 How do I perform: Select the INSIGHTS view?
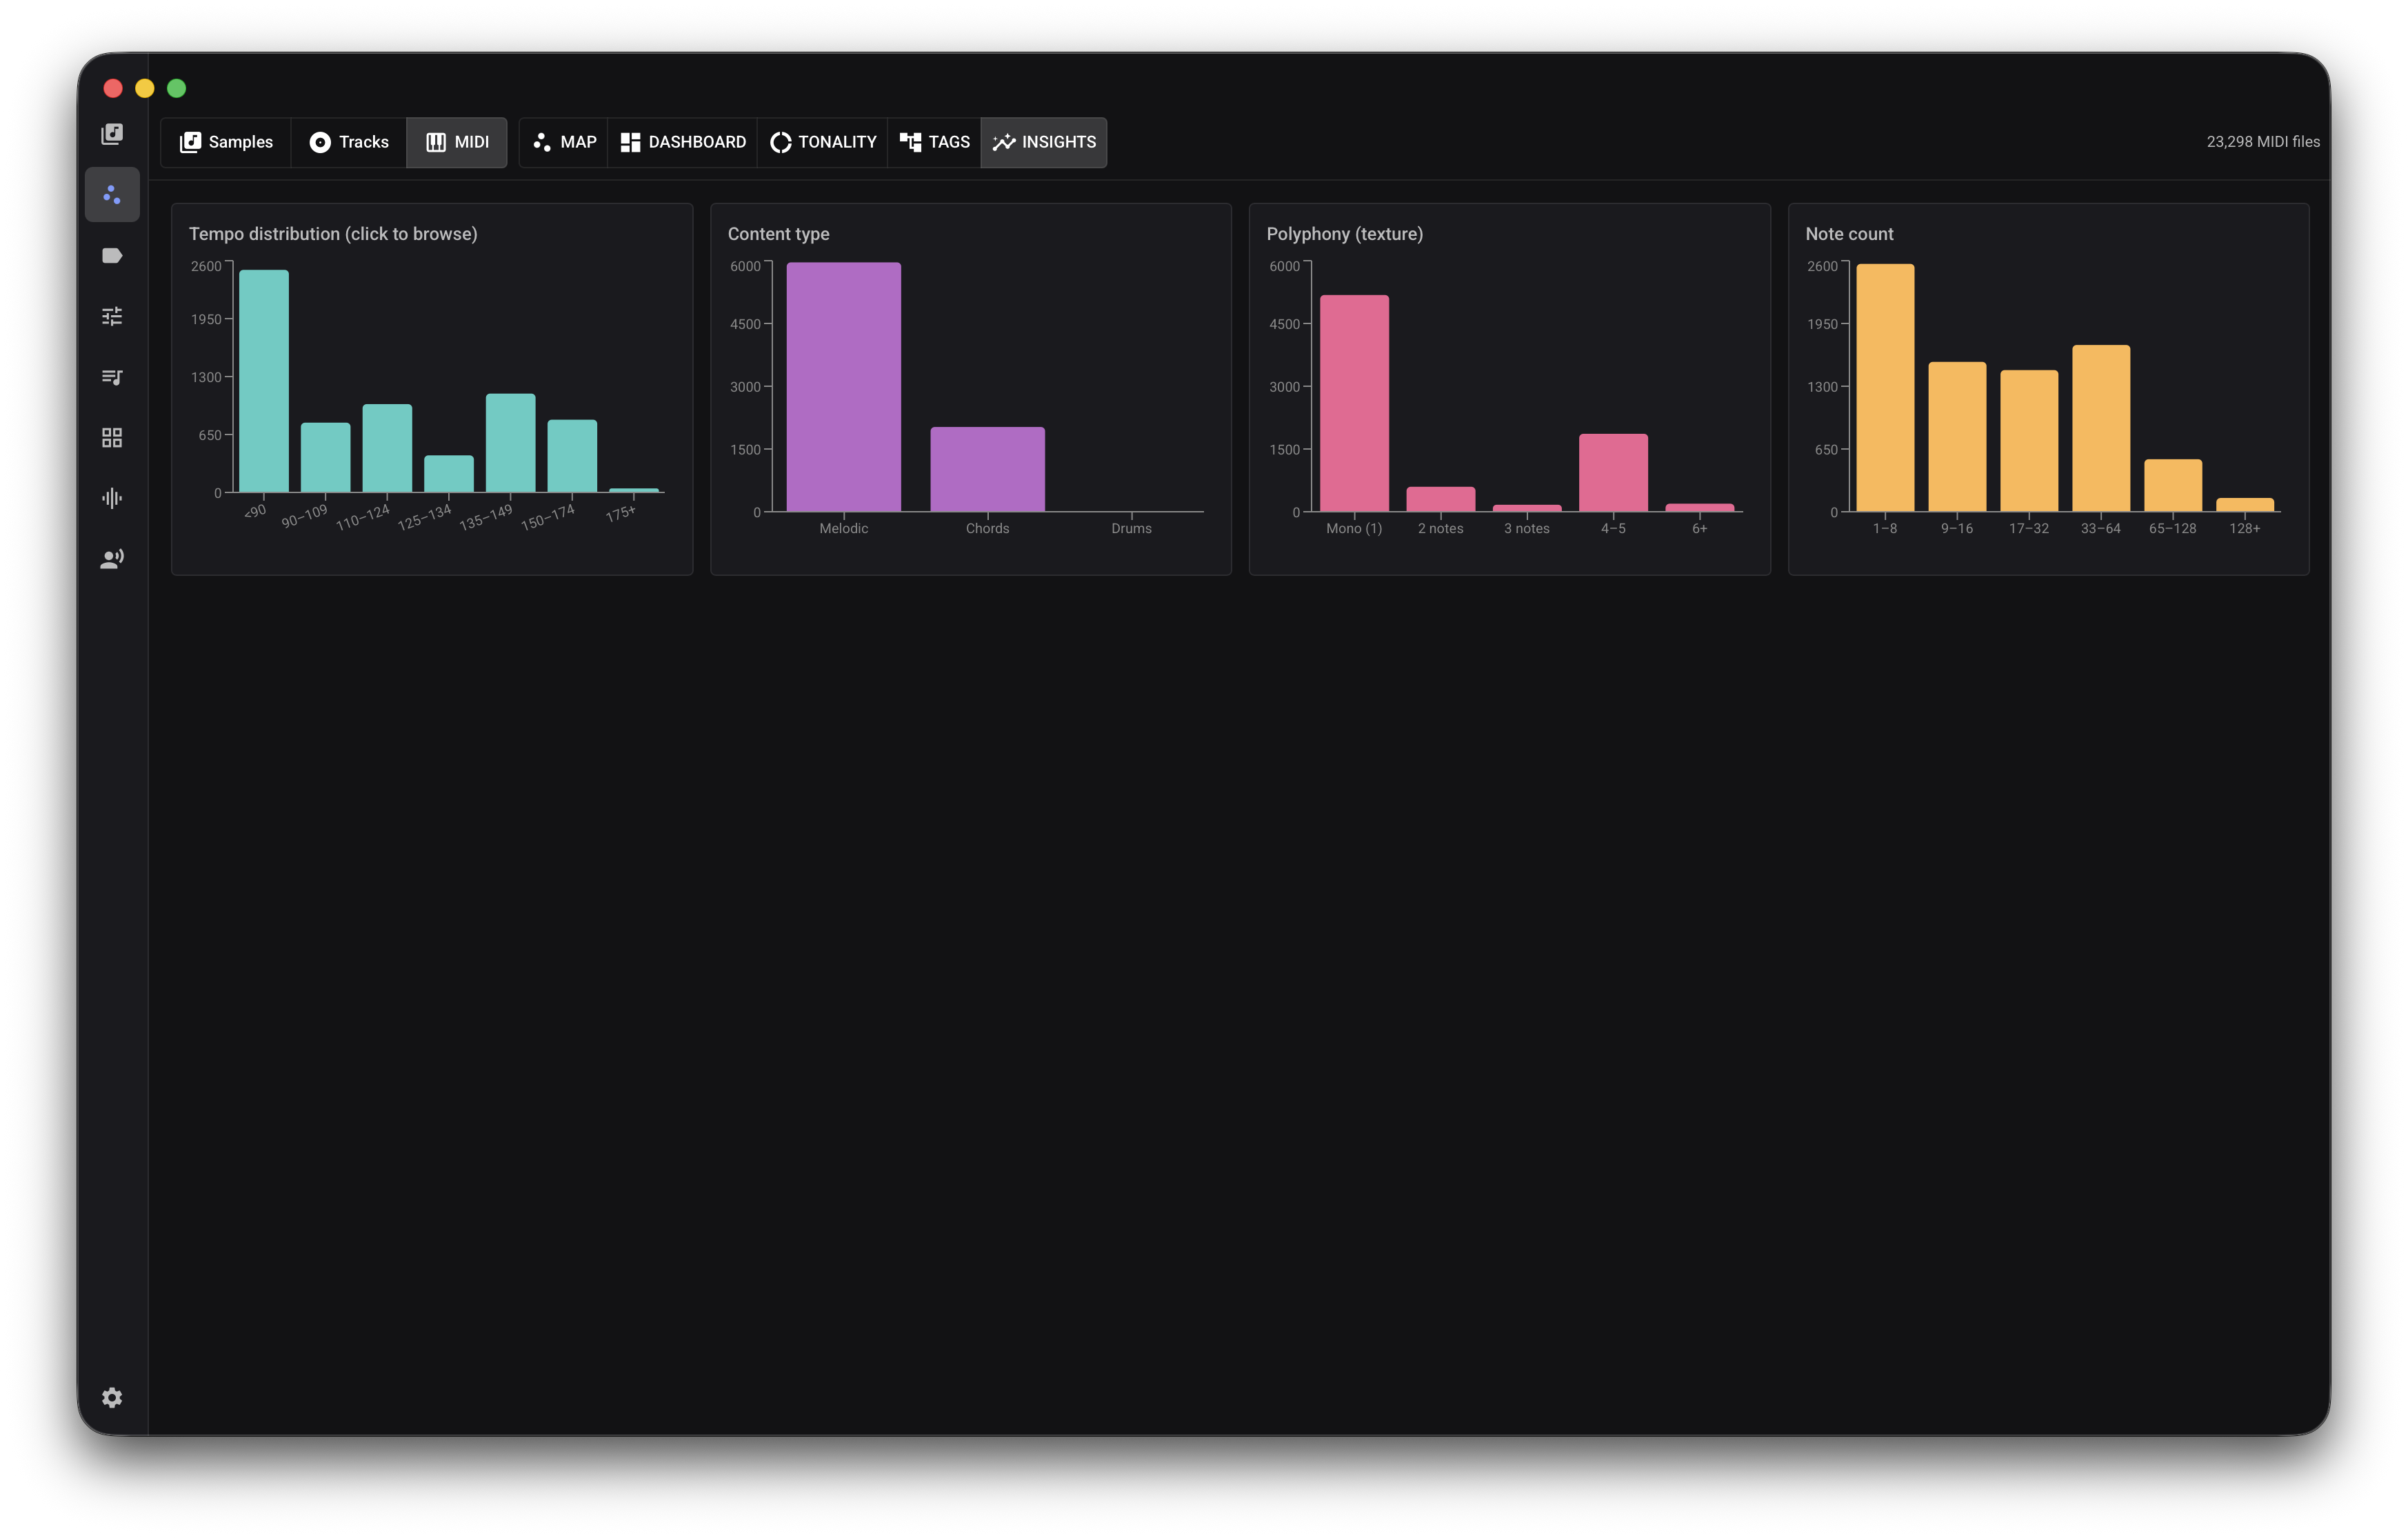pyautogui.click(x=1044, y=142)
